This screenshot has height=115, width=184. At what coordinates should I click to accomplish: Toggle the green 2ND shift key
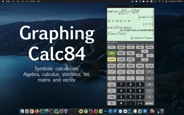pyautogui.click(x=112, y=53)
